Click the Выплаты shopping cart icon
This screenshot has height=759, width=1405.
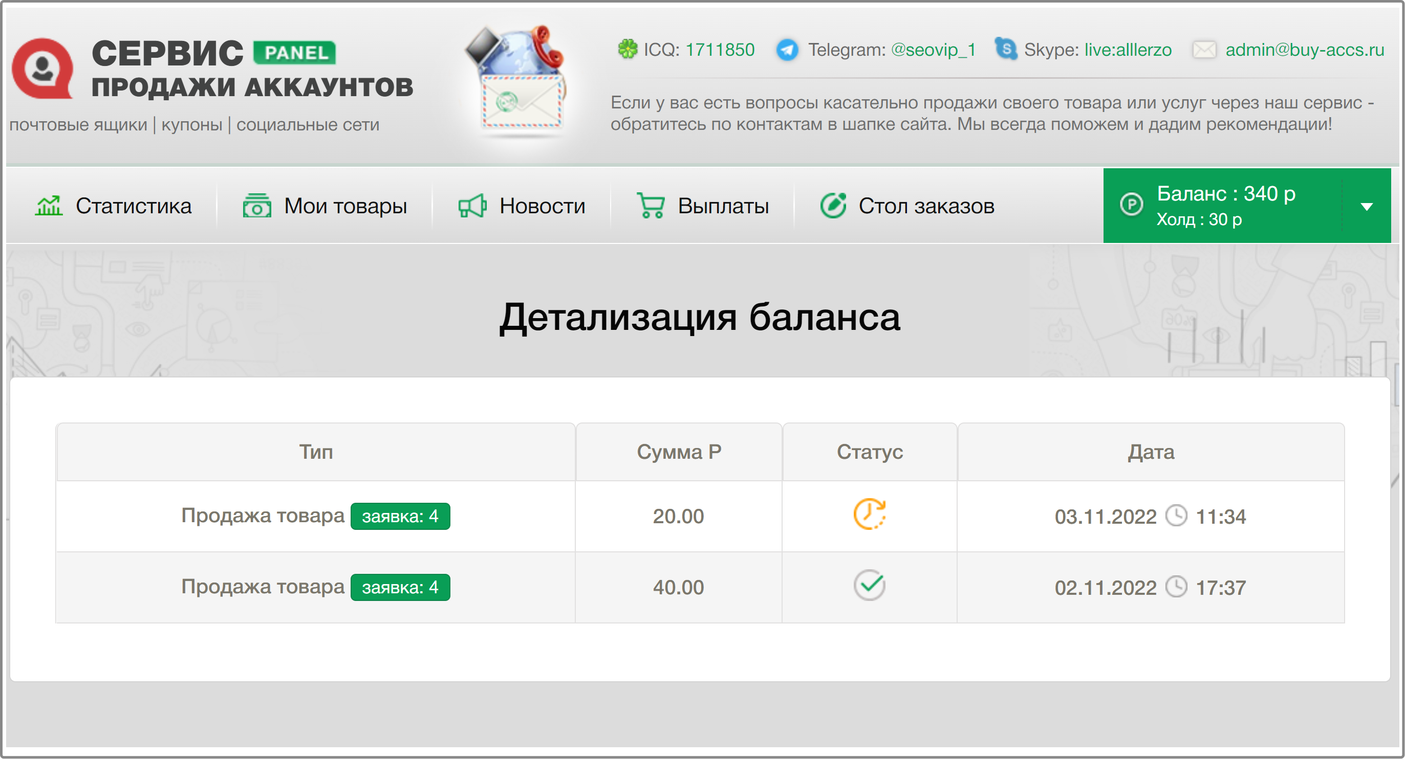[x=651, y=206]
